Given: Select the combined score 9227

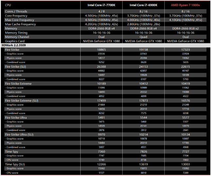Looking at the screenshot, I should point(102,79).
